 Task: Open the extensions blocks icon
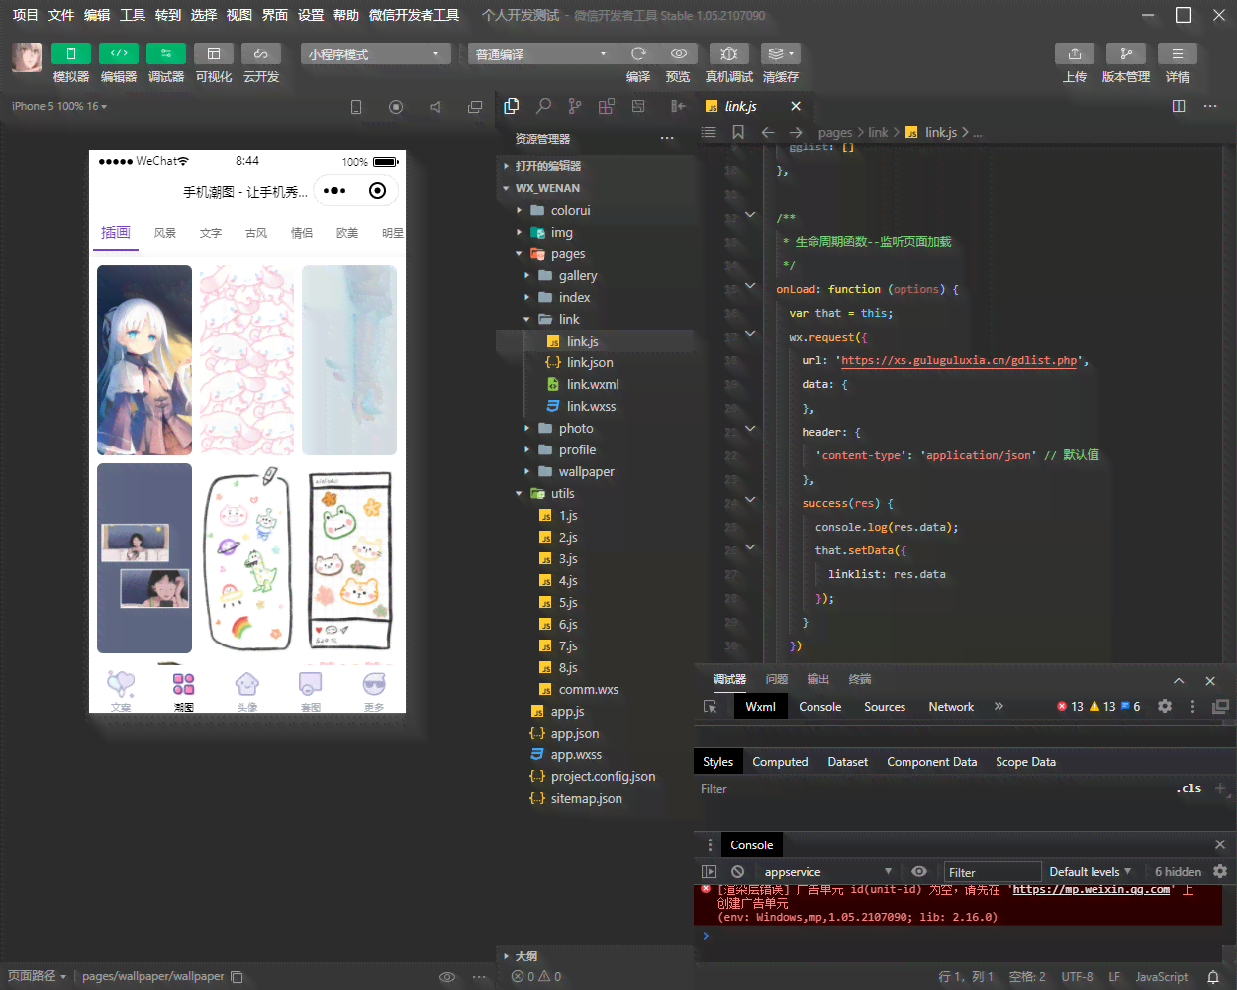pyautogui.click(x=607, y=106)
